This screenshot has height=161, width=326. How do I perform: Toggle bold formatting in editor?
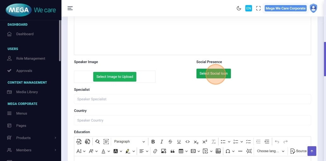[x=153, y=142]
